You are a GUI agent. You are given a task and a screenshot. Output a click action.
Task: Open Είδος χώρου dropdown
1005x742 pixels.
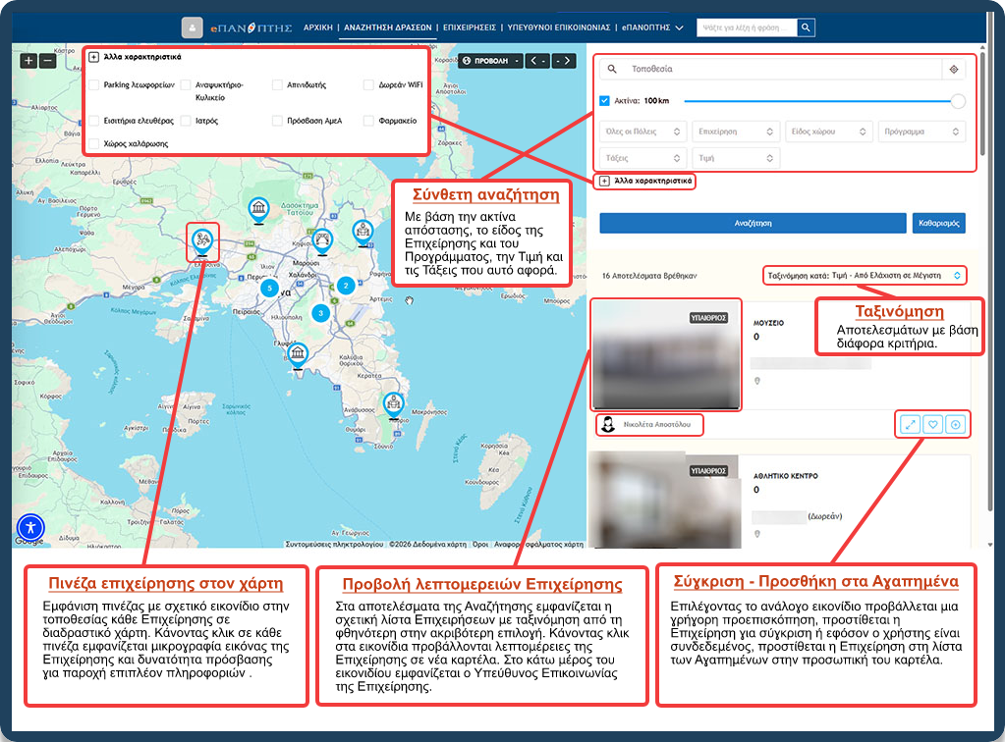click(829, 132)
